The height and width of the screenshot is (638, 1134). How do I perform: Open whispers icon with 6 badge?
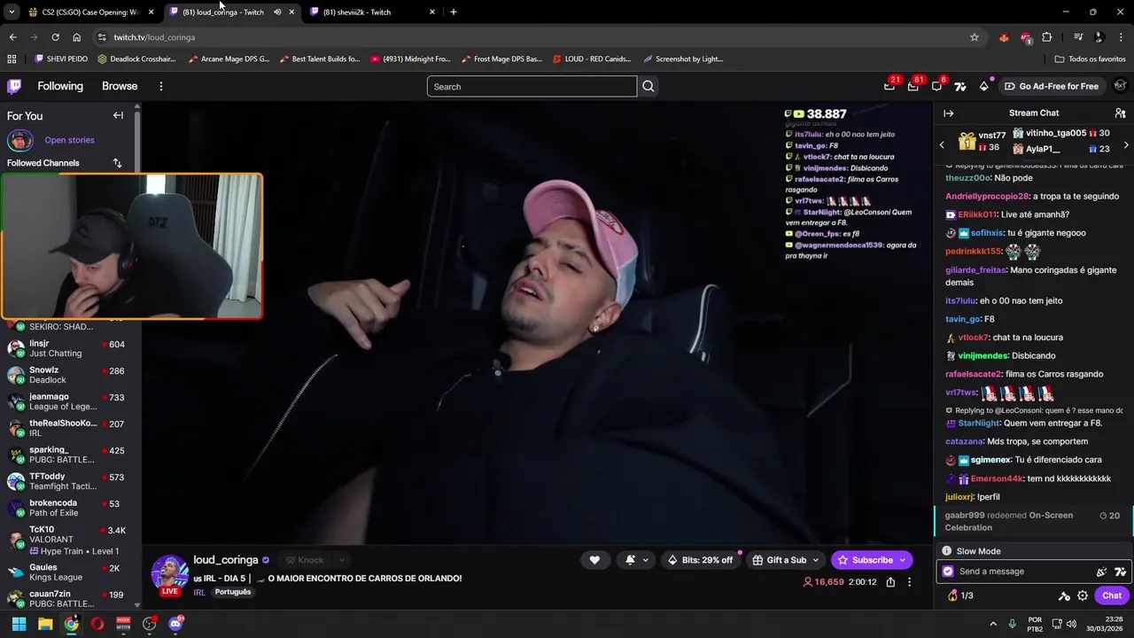(936, 86)
